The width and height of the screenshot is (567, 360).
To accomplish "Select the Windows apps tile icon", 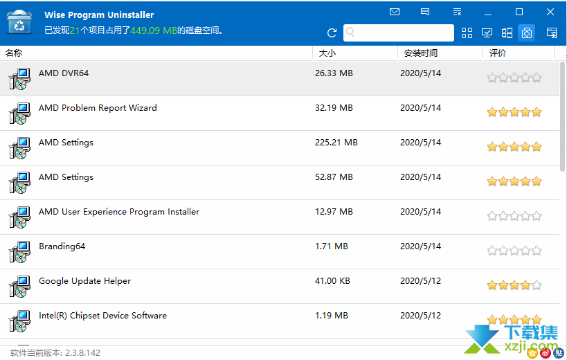I will click(x=507, y=33).
